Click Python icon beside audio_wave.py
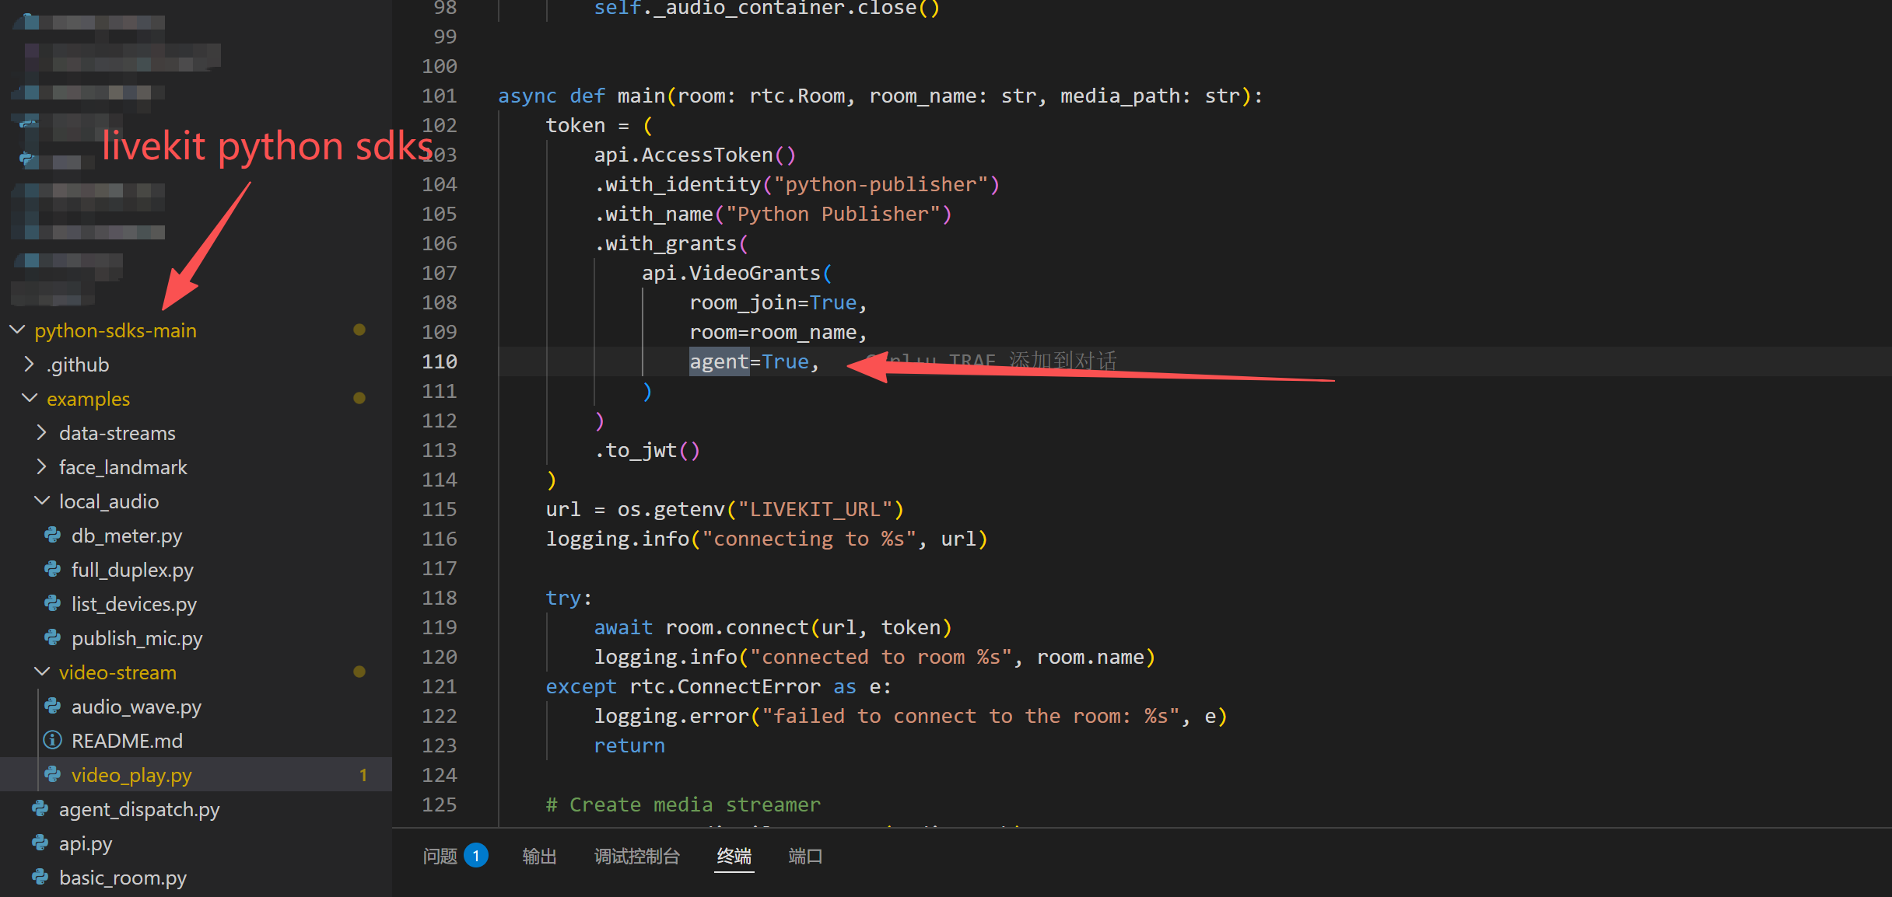The height and width of the screenshot is (897, 1892). pyautogui.click(x=53, y=707)
